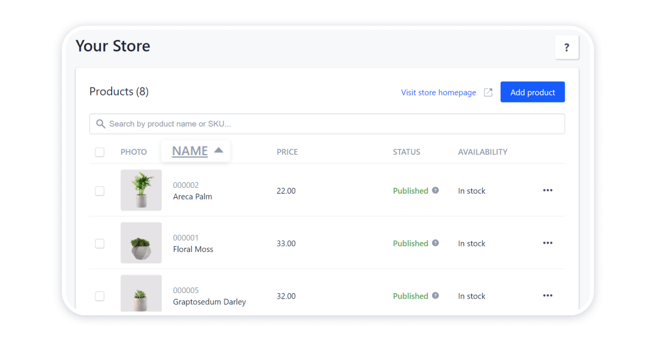
Task: Click the Add product button
Action: (x=532, y=92)
